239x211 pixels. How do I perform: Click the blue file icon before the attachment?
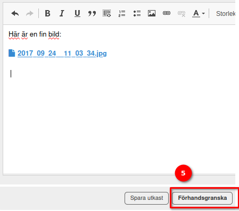(x=12, y=53)
